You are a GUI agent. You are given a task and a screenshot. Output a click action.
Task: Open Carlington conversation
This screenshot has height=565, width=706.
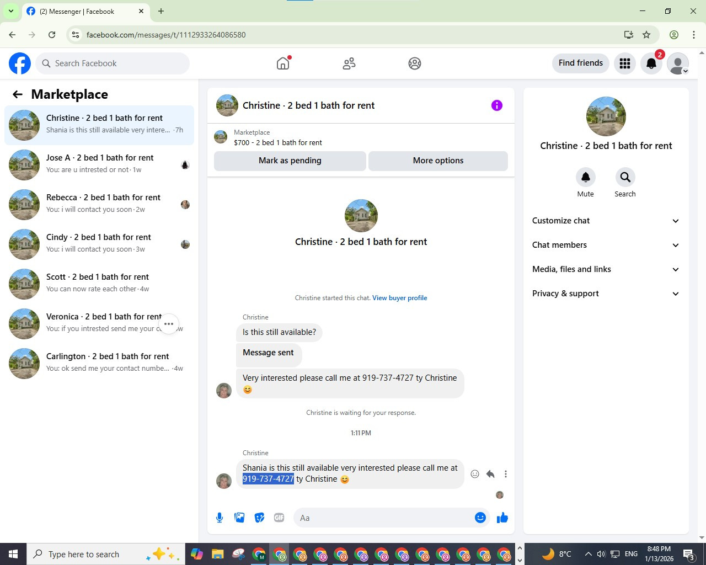99,363
